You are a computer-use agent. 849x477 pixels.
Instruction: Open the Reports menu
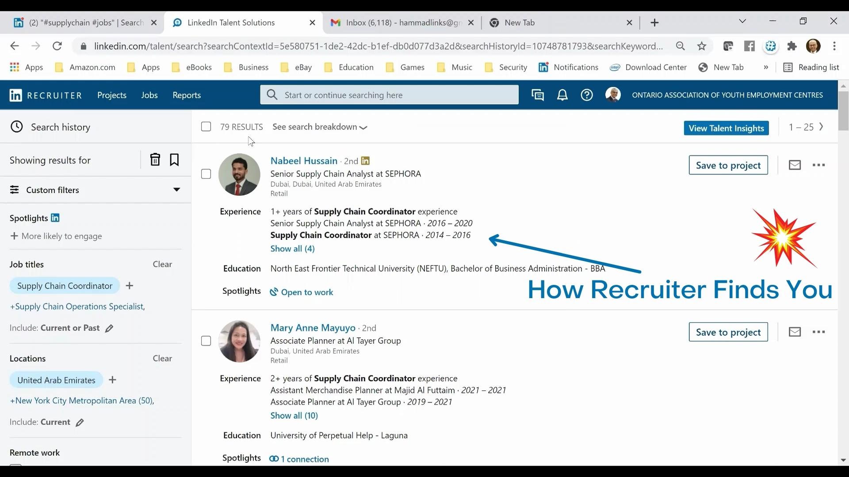tap(187, 95)
